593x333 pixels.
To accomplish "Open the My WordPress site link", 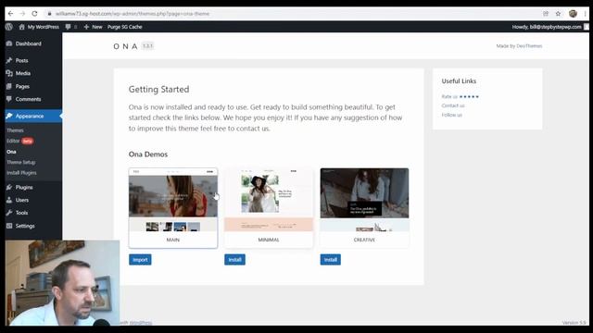I will [x=39, y=27].
